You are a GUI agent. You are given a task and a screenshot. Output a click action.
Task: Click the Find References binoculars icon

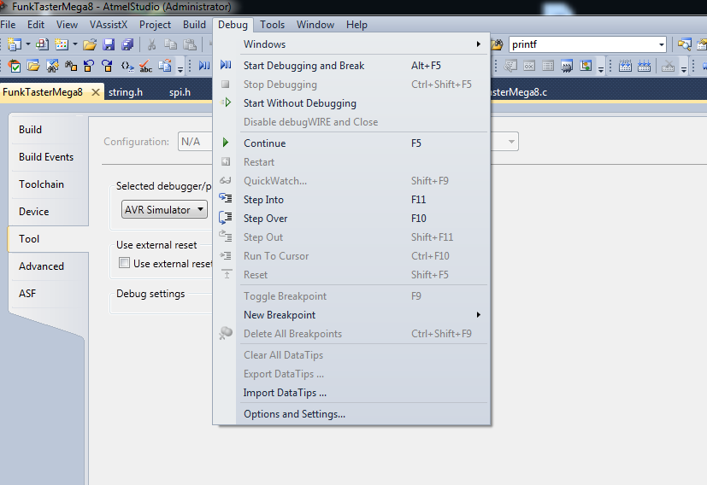pos(71,67)
